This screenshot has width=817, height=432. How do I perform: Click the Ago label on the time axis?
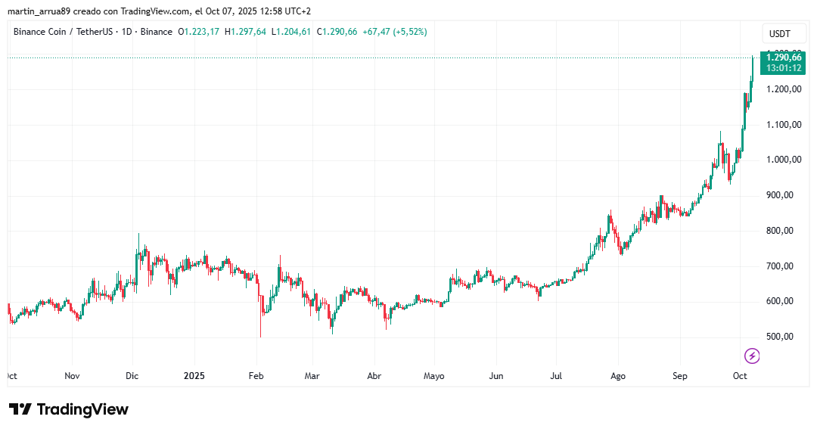(x=618, y=375)
